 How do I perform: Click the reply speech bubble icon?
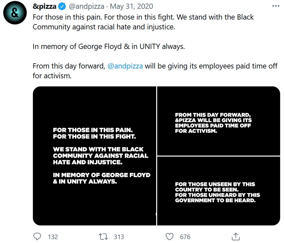tap(38, 236)
